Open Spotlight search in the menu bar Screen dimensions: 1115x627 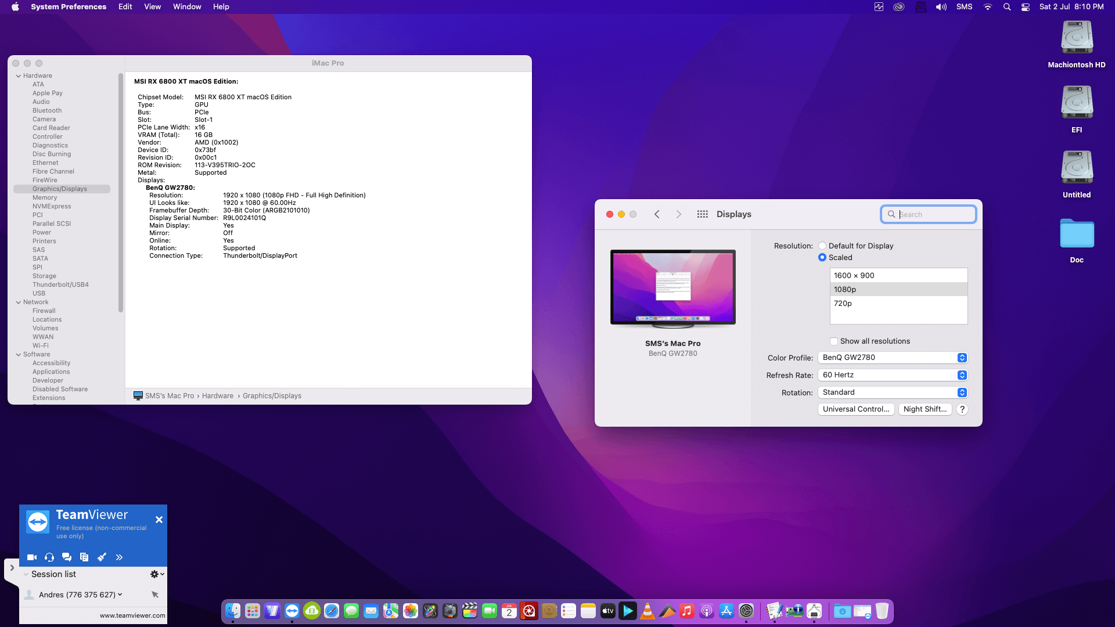1007,7
